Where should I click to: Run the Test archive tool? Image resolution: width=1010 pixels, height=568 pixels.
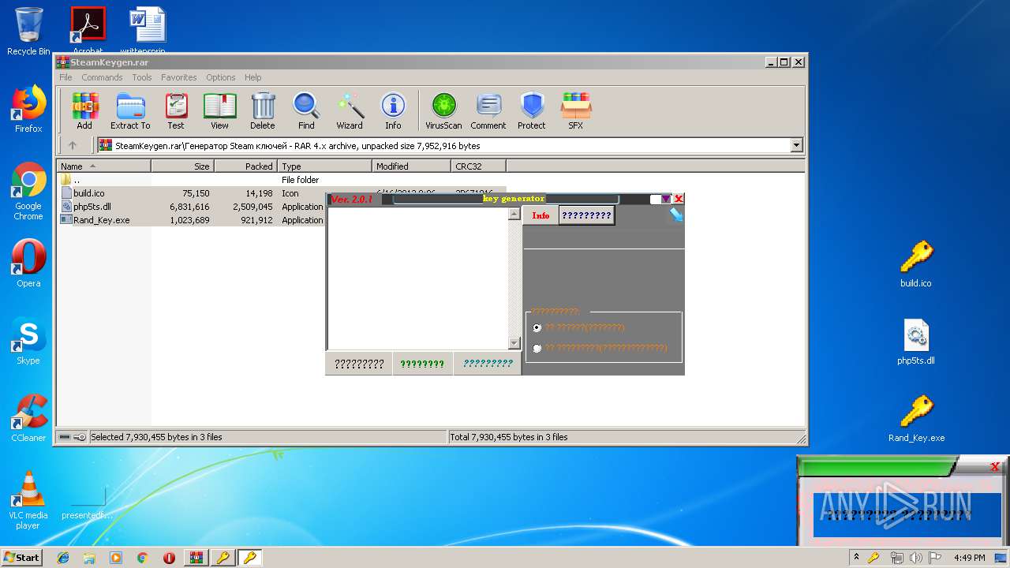(x=176, y=110)
